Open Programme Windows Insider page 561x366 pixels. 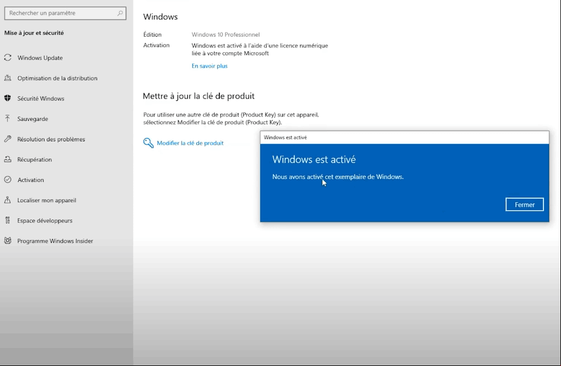(55, 241)
